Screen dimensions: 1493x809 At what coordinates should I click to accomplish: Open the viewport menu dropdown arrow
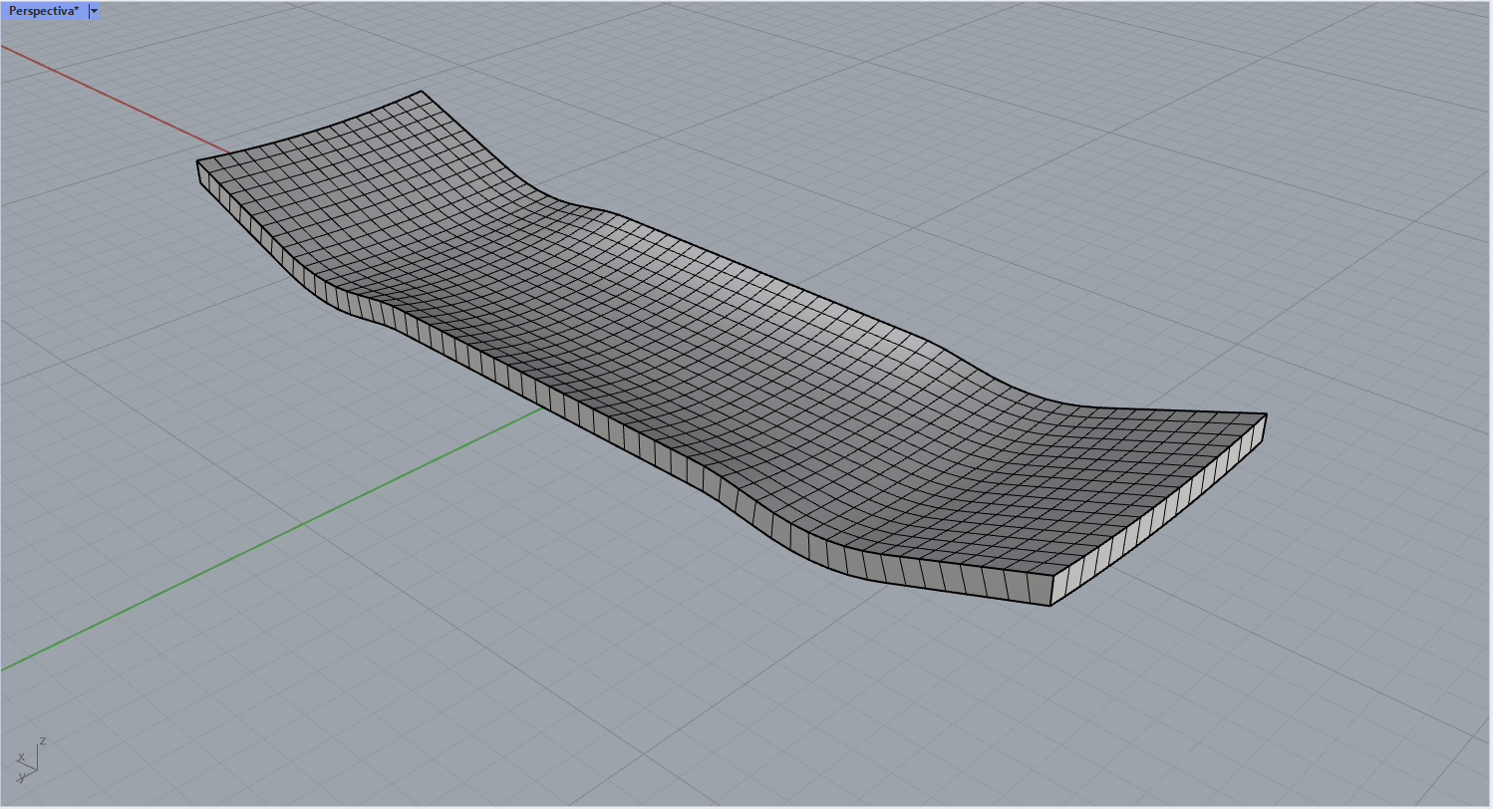tap(94, 11)
